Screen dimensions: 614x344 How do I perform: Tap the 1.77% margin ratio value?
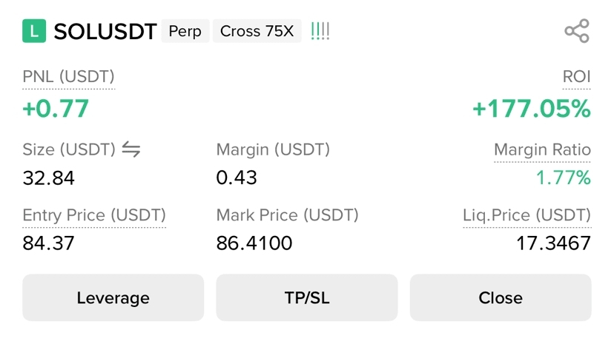pos(564,178)
